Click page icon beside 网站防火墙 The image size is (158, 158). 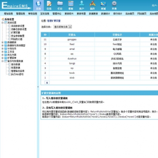click(x=10, y=39)
